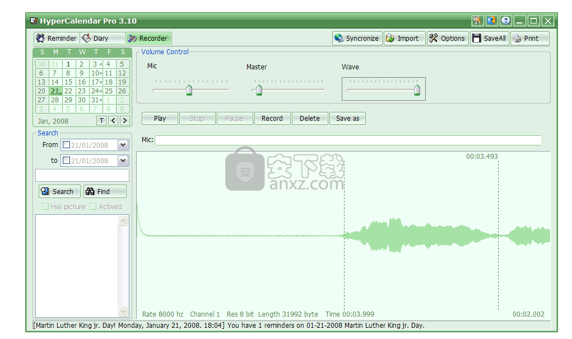572x339 pixels.
Task: Adjust the Wave volume slider
Action: coord(417,90)
